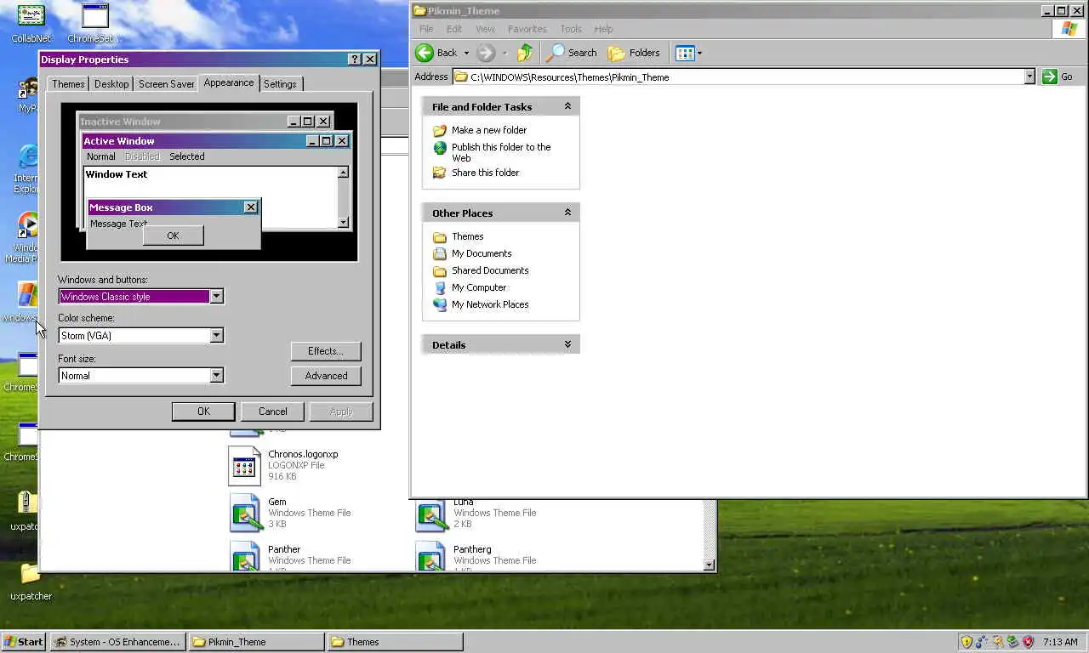Click the address bar path field
1089x653 pixels.
738,77
